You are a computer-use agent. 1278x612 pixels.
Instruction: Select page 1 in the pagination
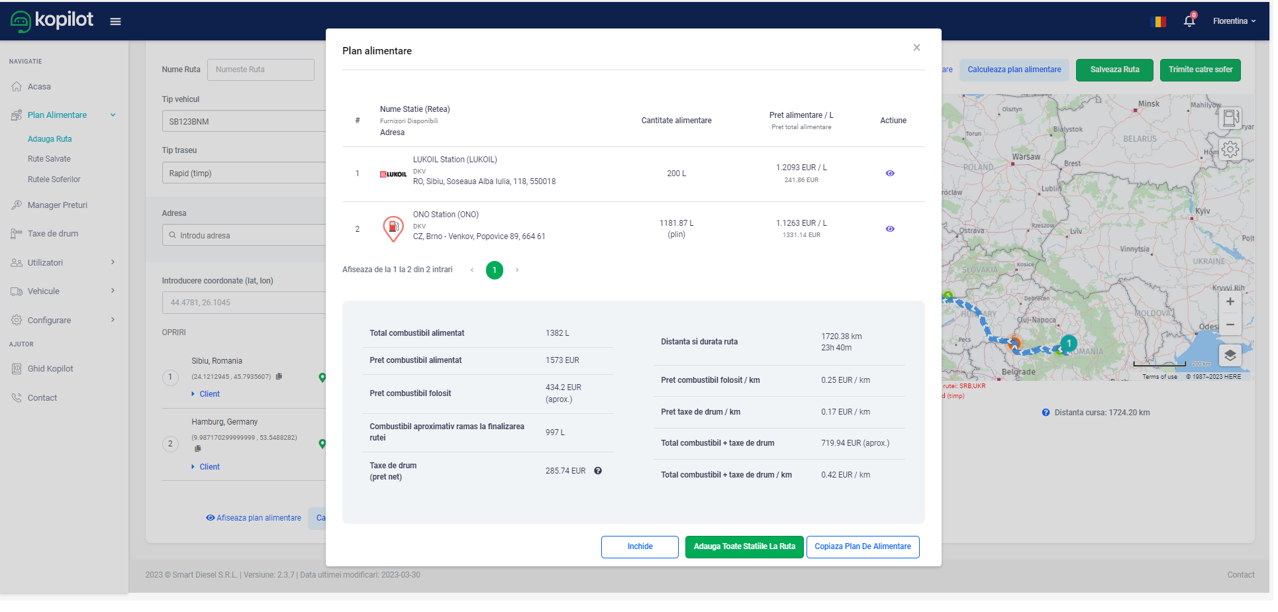pos(494,270)
